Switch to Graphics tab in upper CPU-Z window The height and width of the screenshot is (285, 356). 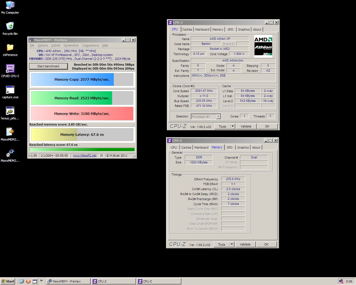point(244,30)
